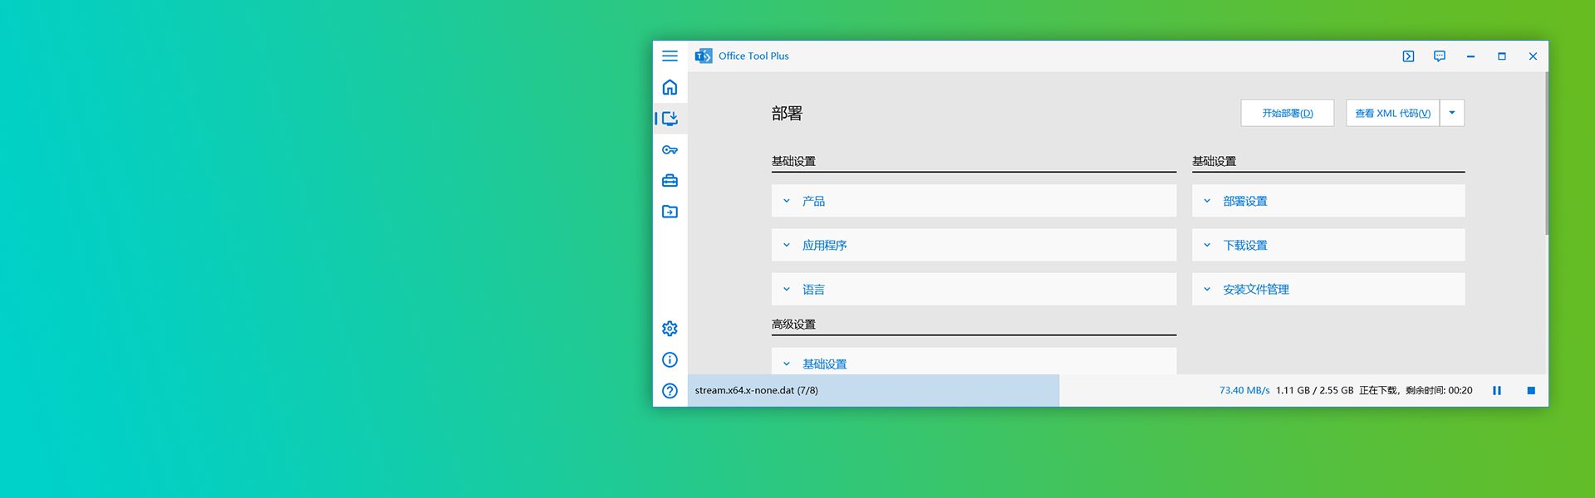Click the 高级设置 section heading
The image size is (1595, 498).
click(x=793, y=325)
